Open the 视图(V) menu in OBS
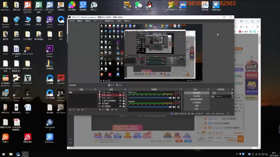The width and height of the screenshot is (280, 157). pos(88,21)
